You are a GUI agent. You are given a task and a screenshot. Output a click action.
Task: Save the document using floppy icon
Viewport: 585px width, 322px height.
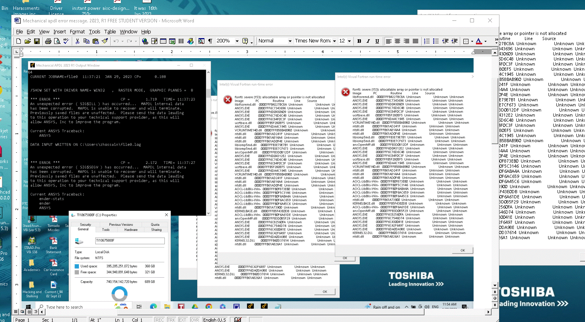(x=37, y=41)
